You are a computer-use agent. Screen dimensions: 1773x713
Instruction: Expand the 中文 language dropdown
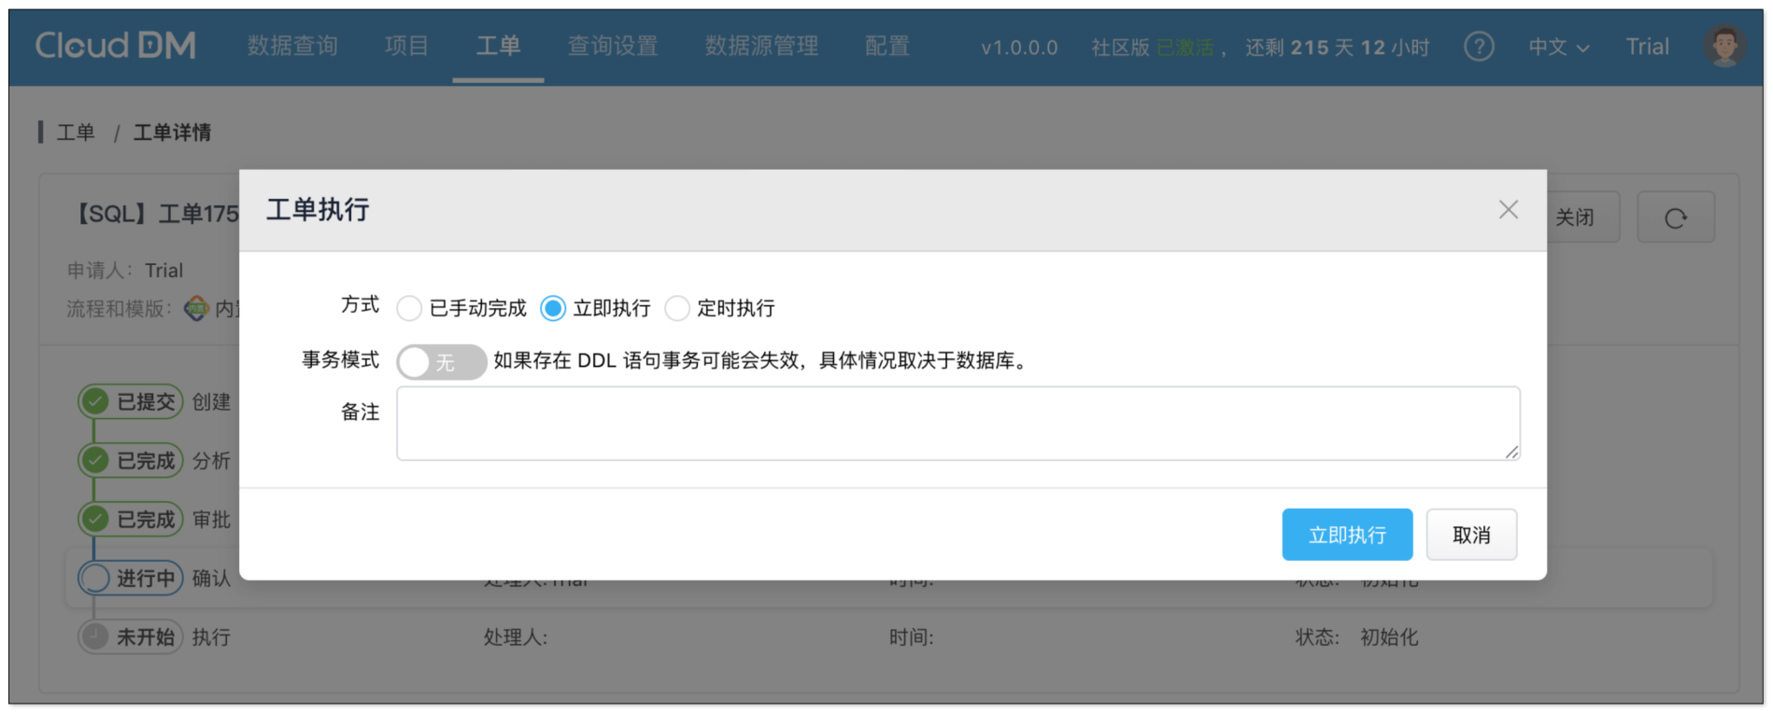[1557, 47]
